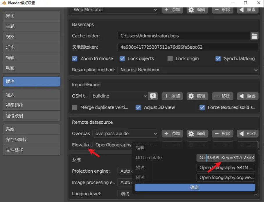Switch to 界面 preferences tab
The width and height of the screenshot is (264, 202).
[32, 16]
